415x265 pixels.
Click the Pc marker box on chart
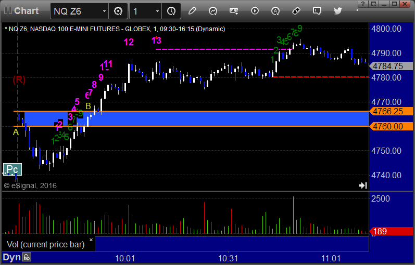(x=12, y=169)
